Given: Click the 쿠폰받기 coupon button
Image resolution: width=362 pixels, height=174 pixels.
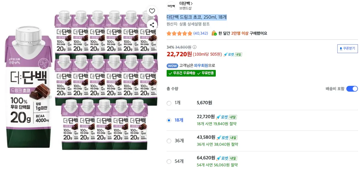Looking at the screenshot, I should tap(347, 48).
